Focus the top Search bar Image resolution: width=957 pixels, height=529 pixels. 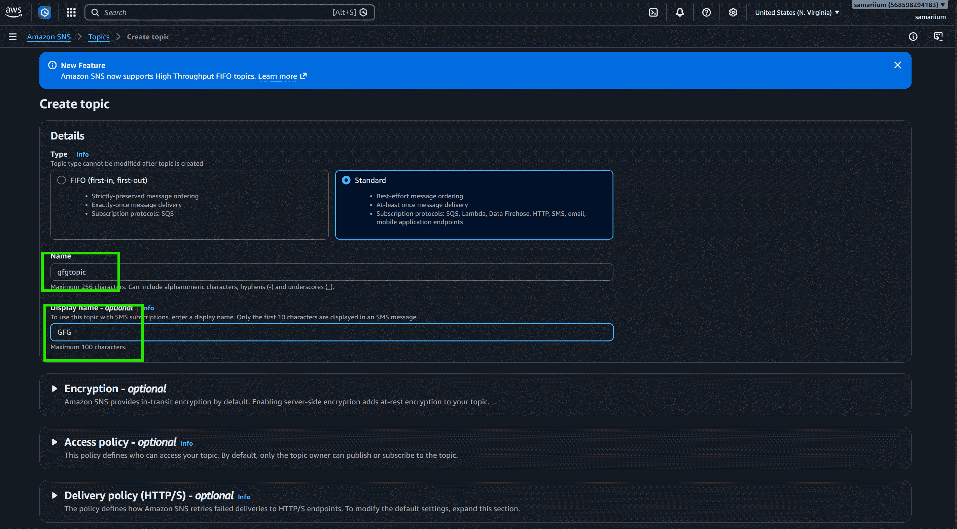[x=229, y=13]
